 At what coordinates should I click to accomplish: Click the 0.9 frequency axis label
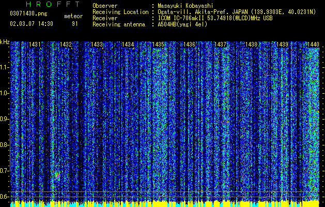4,119
